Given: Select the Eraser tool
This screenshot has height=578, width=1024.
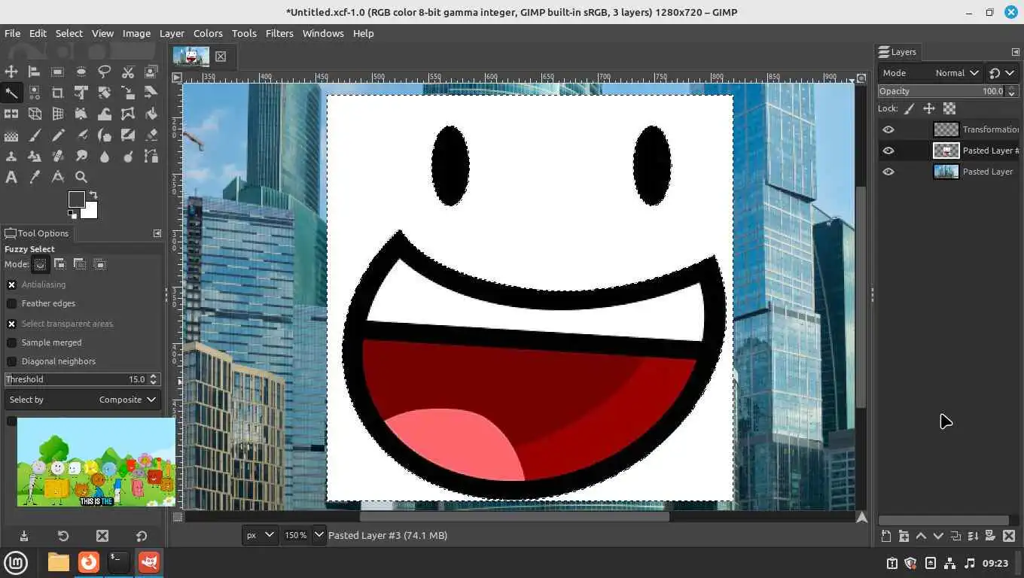Looking at the screenshot, I should point(151,135).
